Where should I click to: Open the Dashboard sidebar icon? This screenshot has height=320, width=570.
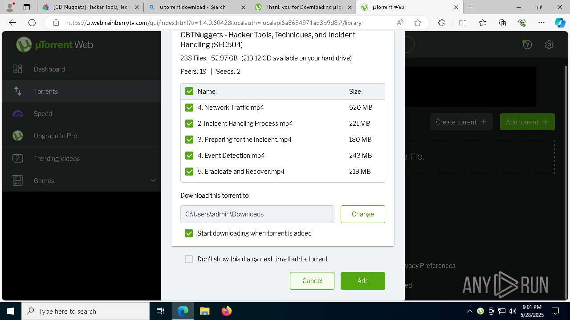pyautogui.click(x=18, y=69)
